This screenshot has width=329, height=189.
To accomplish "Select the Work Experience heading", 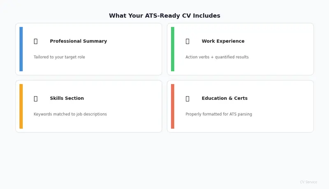I will coord(223,41).
